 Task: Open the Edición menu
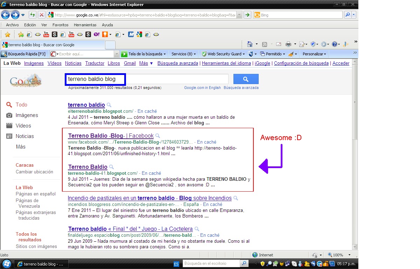[30, 25]
